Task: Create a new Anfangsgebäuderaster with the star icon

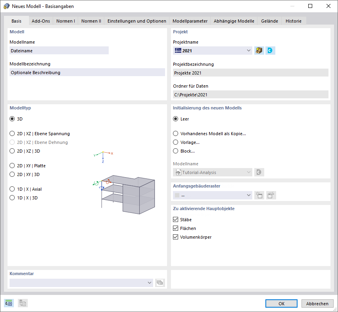Action: tap(259, 195)
